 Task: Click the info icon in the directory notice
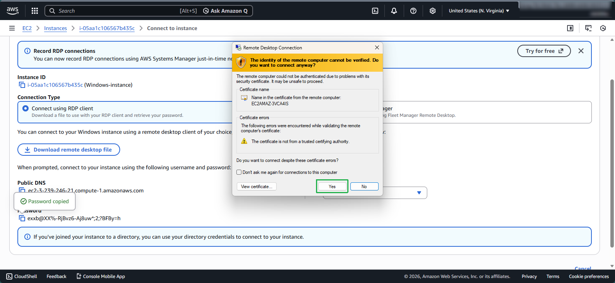point(27,237)
